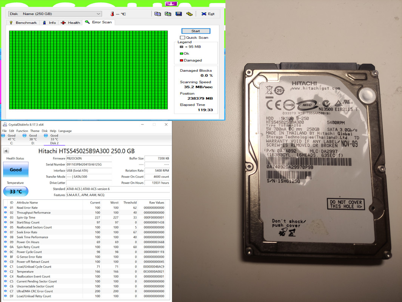The width and height of the screenshot is (402, 302).
Task: Click the Spin Retry Count status icon
Action: pos(6,247)
